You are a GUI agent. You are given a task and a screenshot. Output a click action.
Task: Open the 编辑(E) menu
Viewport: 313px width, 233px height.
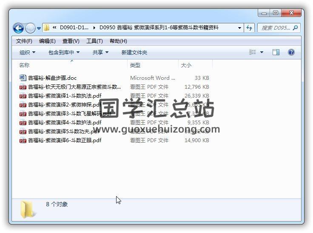[47, 41]
